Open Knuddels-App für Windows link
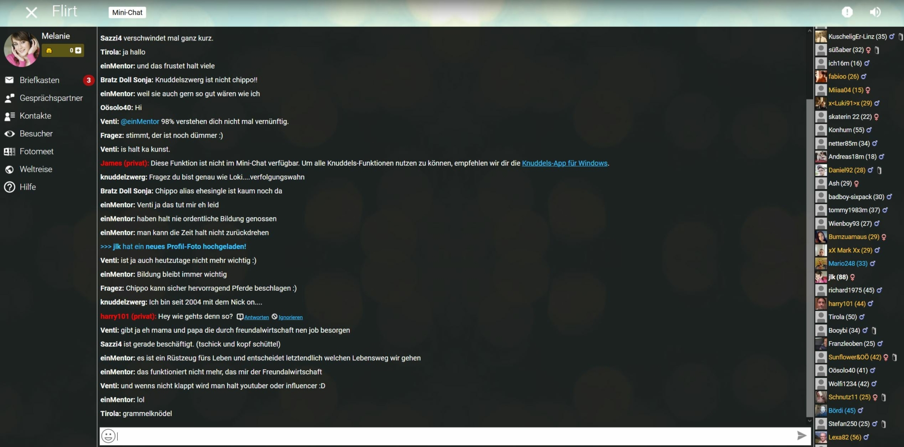The width and height of the screenshot is (904, 447). (x=565, y=163)
